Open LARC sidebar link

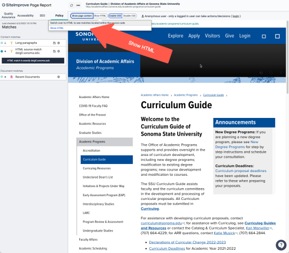click(x=86, y=213)
